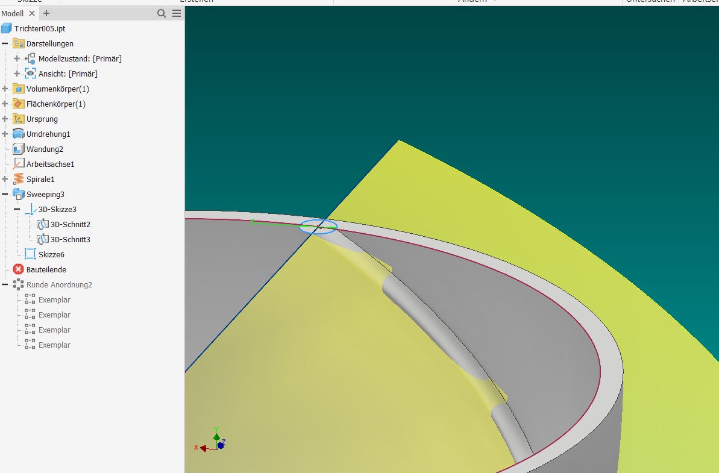
Task: Select the Skizze6 label
Action: pos(51,254)
